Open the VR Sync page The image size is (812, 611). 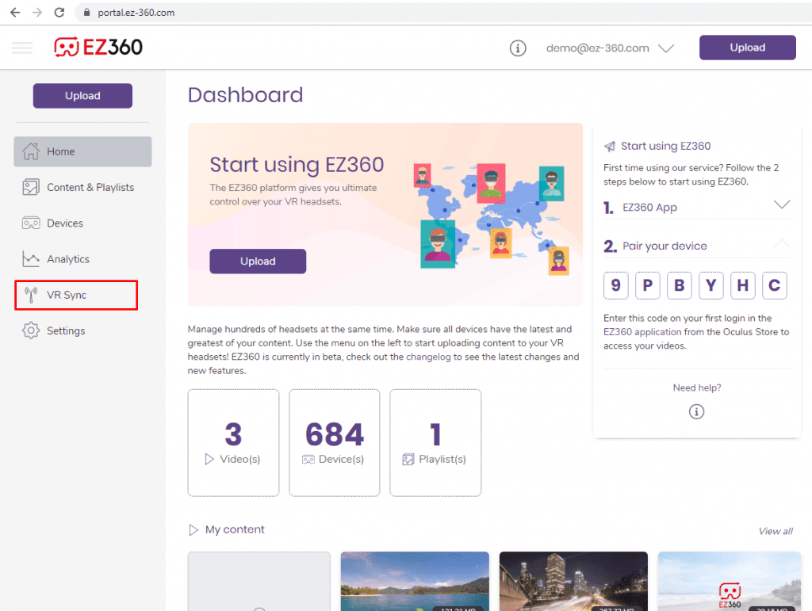(76, 295)
